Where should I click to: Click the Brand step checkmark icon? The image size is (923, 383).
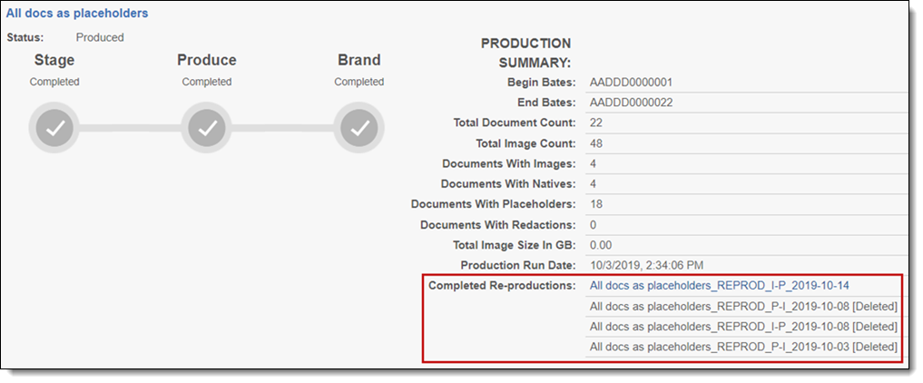358,129
